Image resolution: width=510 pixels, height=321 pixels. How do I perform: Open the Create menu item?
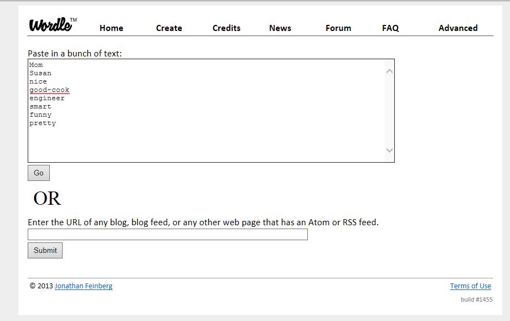click(x=169, y=28)
